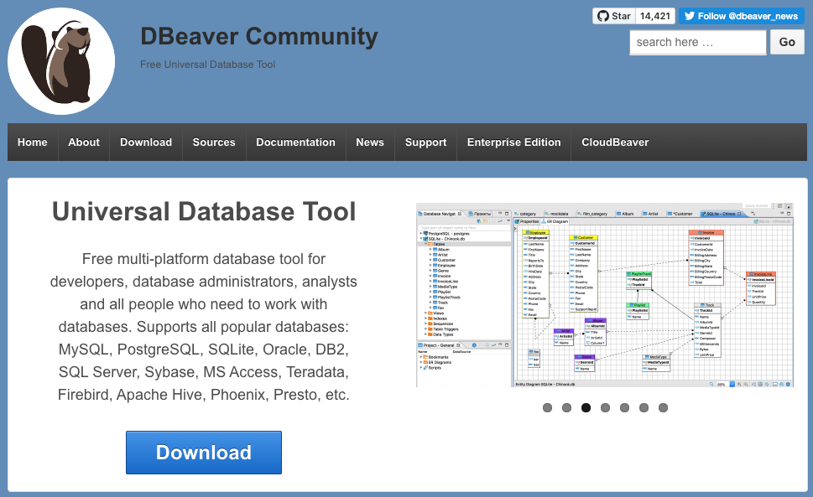
Task: Select the active third carousel dot
Action: pyautogui.click(x=586, y=408)
